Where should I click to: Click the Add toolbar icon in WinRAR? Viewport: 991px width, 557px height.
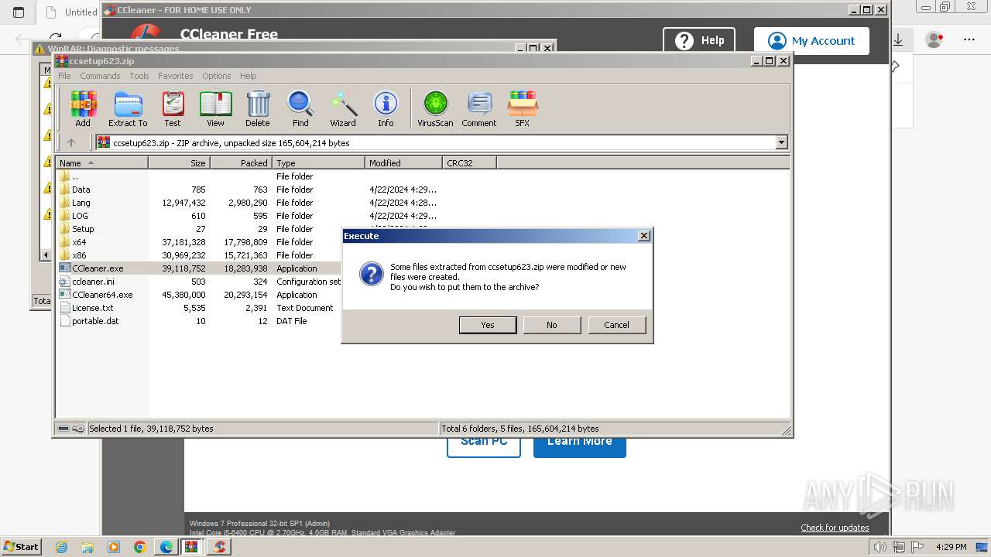(83, 109)
